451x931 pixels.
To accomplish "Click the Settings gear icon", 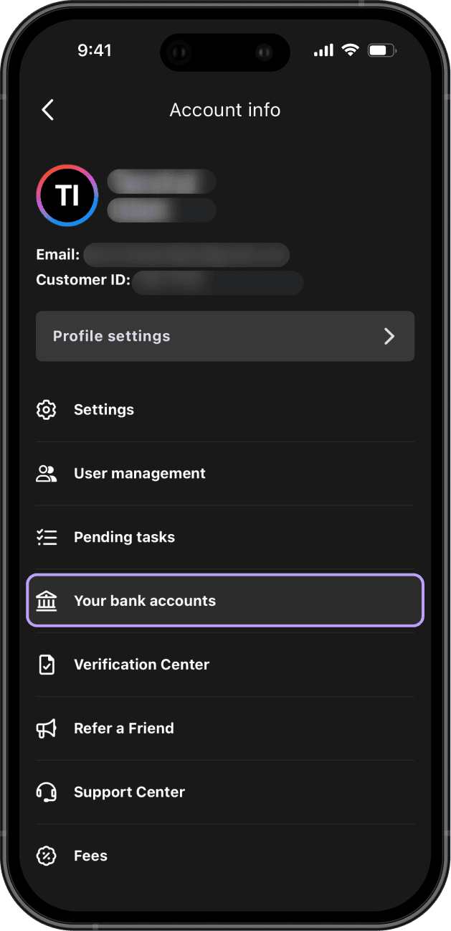I will pos(47,410).
